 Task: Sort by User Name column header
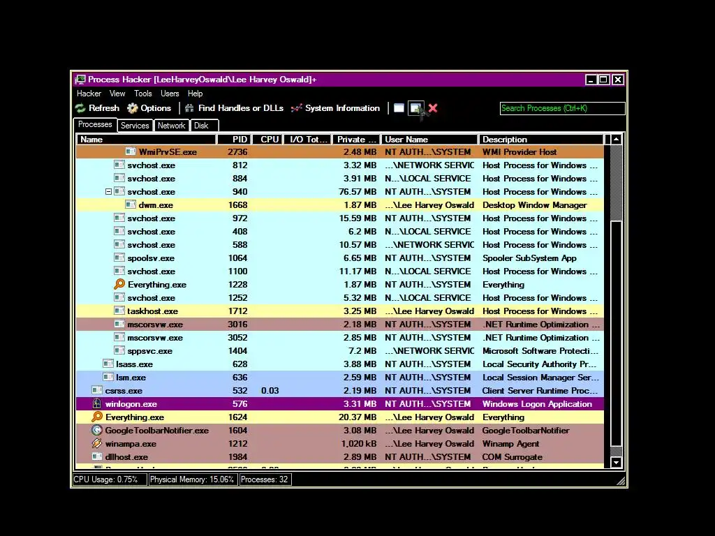click(429, 140)
